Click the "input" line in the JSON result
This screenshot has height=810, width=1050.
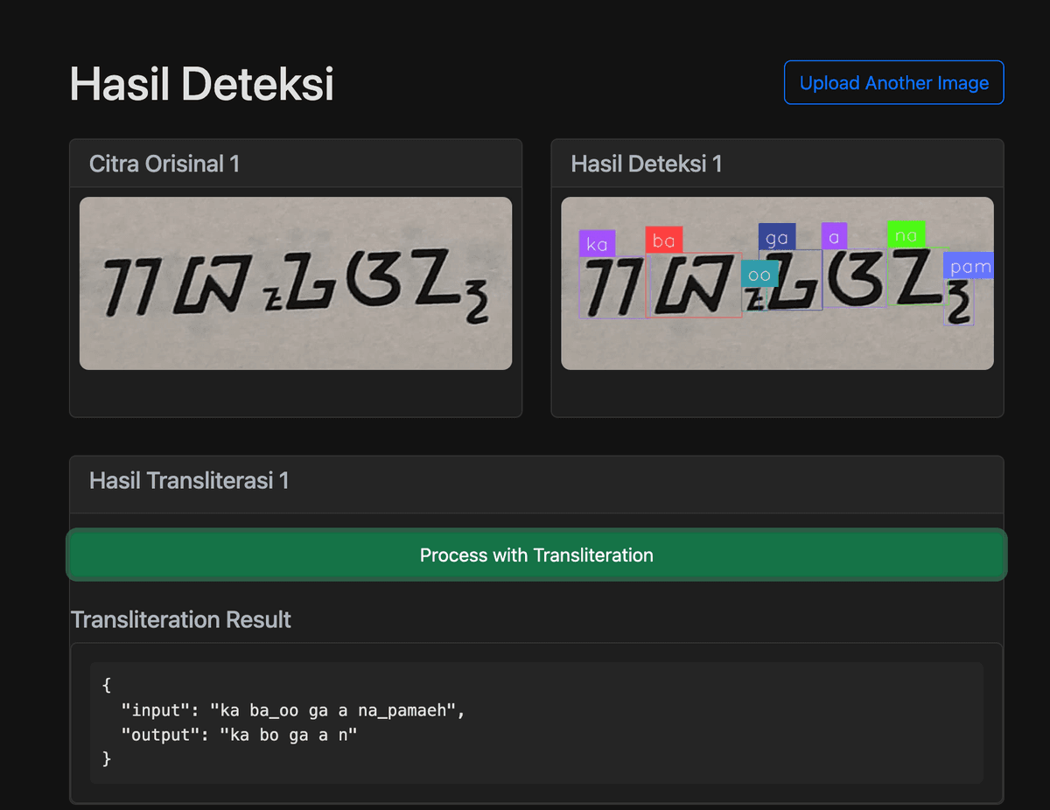[x=292, y=710]
